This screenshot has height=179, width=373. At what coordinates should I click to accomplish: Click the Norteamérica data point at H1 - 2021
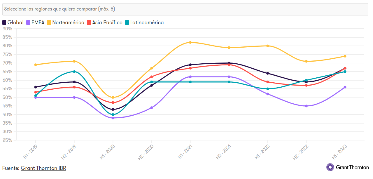[190, 42]
